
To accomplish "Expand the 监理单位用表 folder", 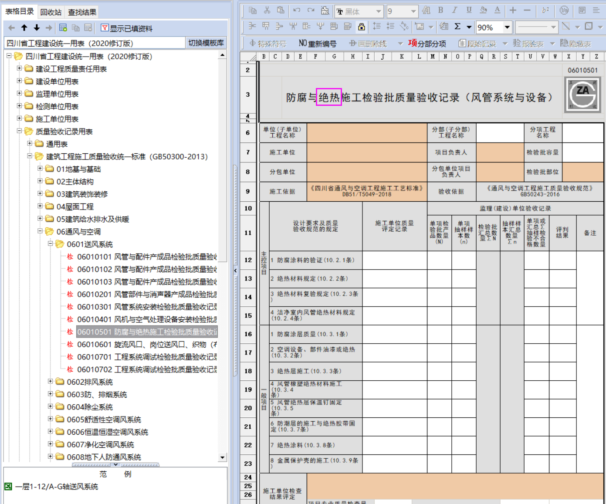I will [19, 93].
